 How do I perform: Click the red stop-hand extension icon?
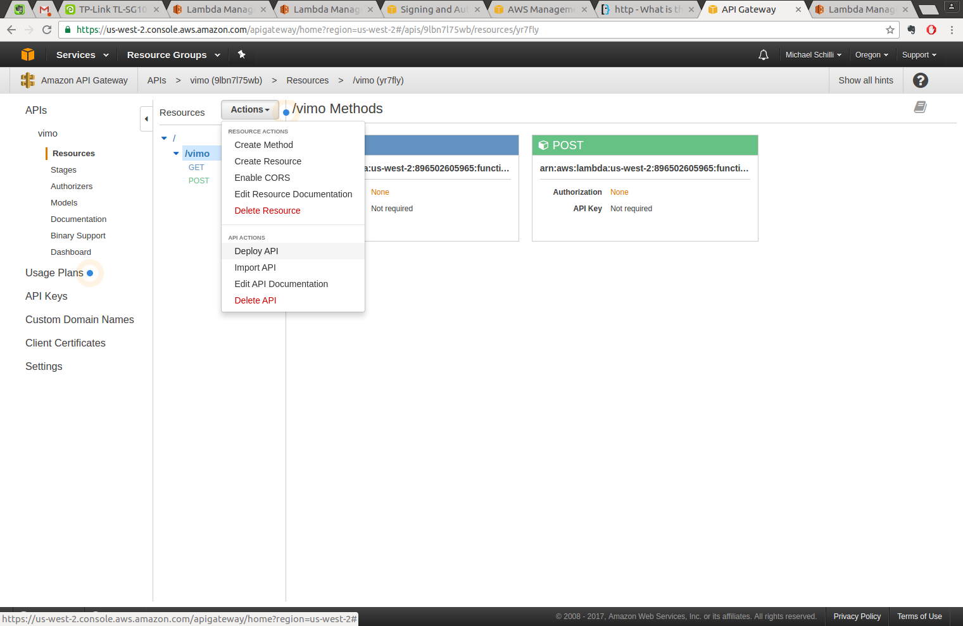[931, 30]
